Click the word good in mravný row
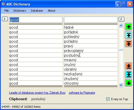This screenshot has height=110, width=134. (x=13, y=60)
